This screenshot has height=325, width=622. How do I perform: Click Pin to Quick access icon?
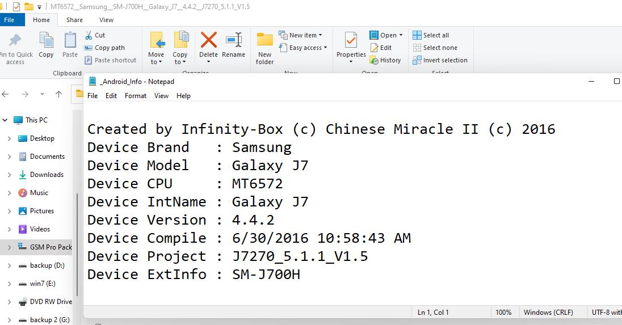(15, 40)
